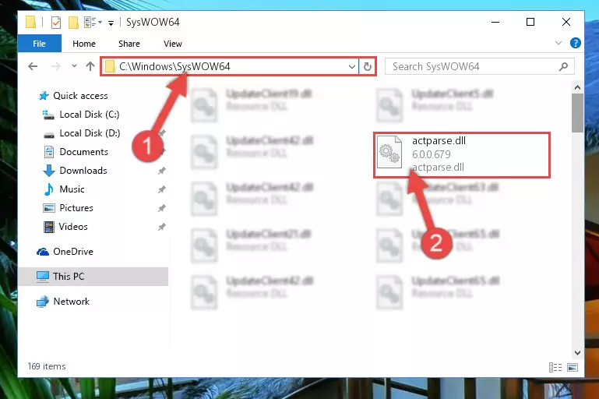
Task: Maximize the SysWOW64 window
Action: [x=530, y=22]
